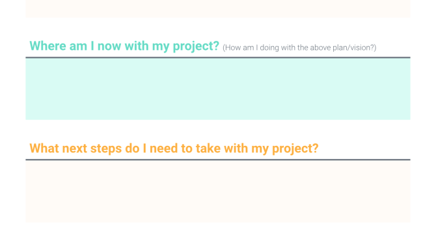Viewport: 436px width, 240px height.
Task: Click the word "project?" in the teal heading
Action: pyautogui.click(x=196, y=47)
